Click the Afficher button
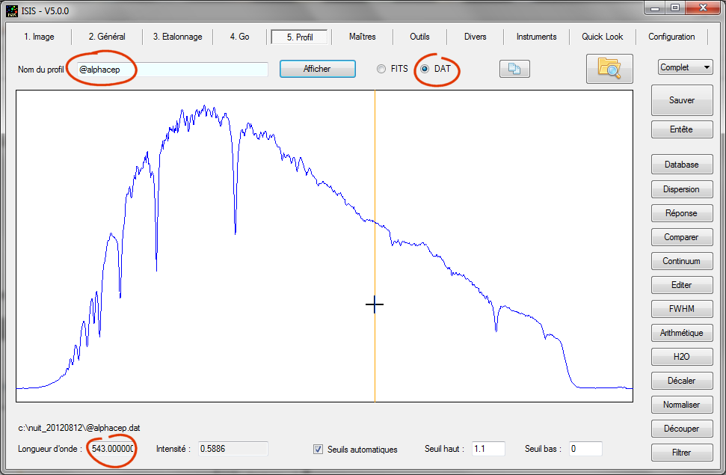Viewport: 726px width, 475px height. coord(318,69)
